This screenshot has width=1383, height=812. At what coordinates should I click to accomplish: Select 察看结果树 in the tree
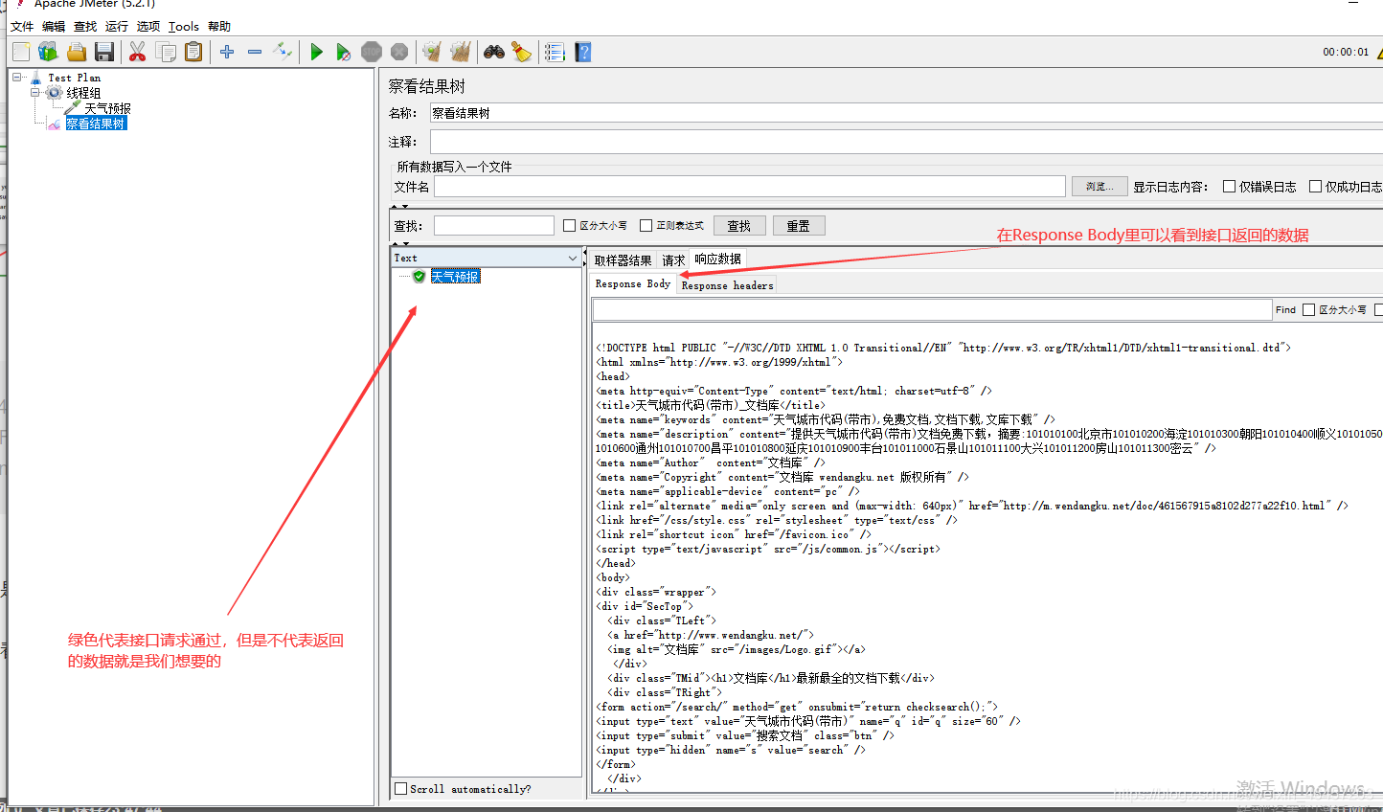(x=96, y=124)
